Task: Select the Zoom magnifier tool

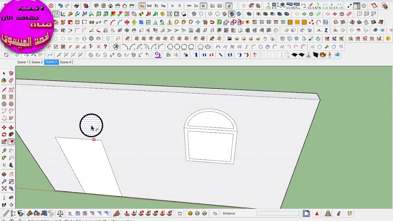Action: click(4, 181)
